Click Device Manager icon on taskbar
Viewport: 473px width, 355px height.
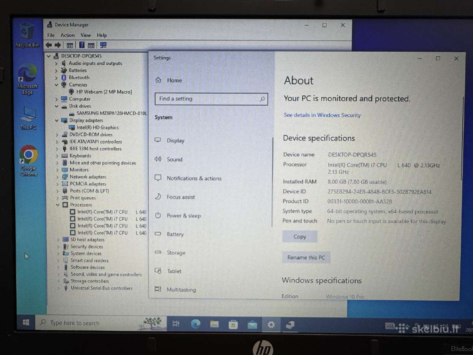[x=290, y=325]
